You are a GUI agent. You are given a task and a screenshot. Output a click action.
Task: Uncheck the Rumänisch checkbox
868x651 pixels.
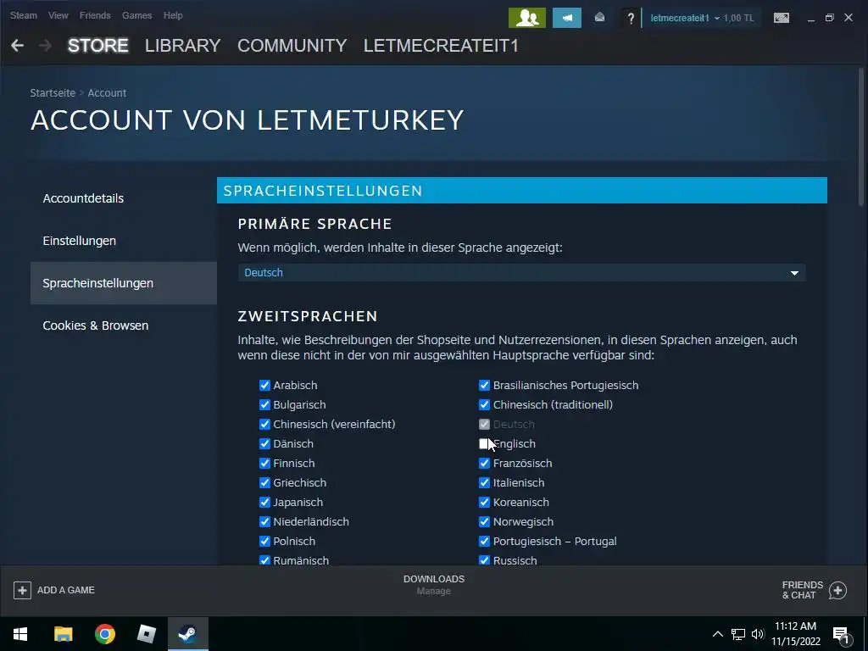[x=264, y=560]
